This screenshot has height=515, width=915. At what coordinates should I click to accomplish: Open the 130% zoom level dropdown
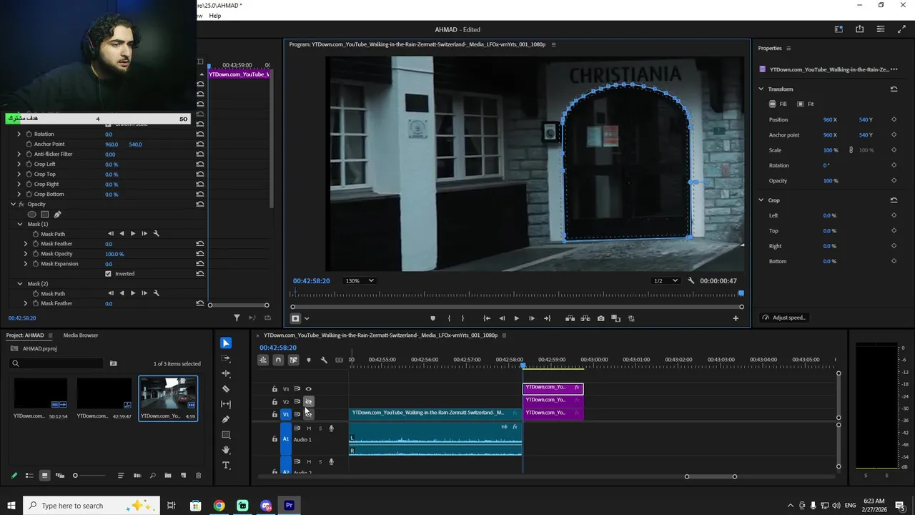pyautogui.click(x=360, y=280)
